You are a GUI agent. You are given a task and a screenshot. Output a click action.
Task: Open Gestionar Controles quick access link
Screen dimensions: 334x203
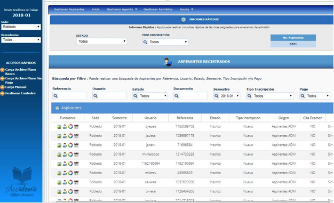pos(20,93)
